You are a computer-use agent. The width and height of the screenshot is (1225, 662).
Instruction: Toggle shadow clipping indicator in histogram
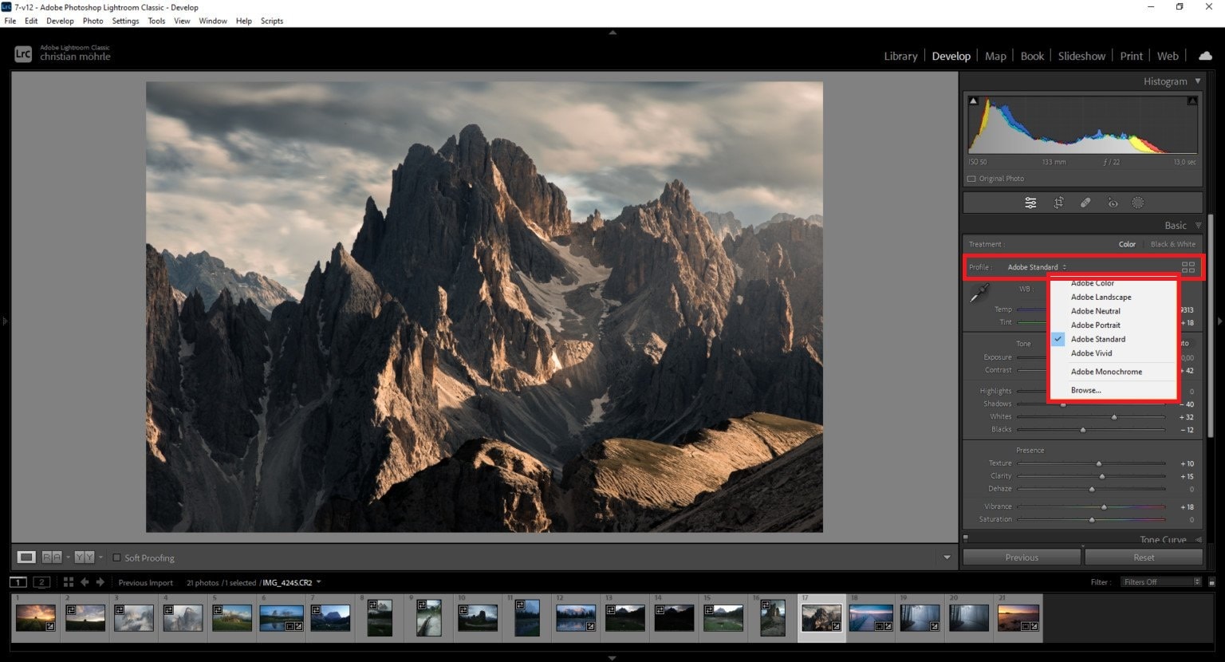[x=973, y=101]
